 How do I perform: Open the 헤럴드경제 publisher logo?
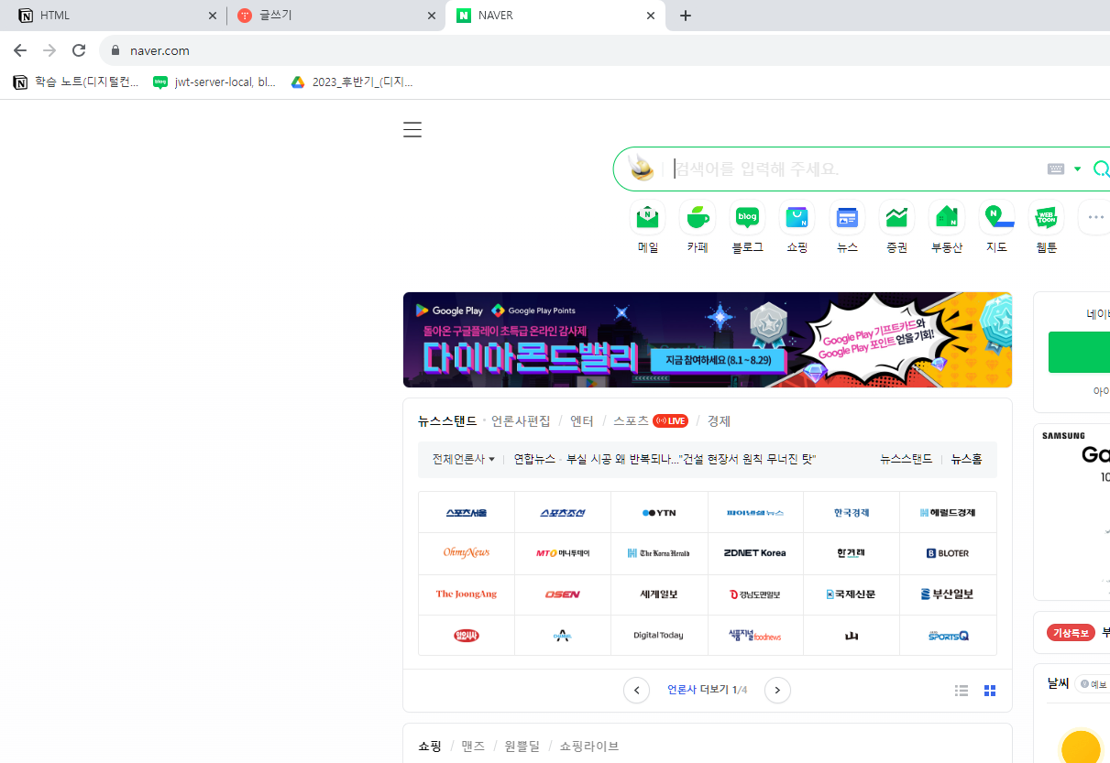coord(948,513)
